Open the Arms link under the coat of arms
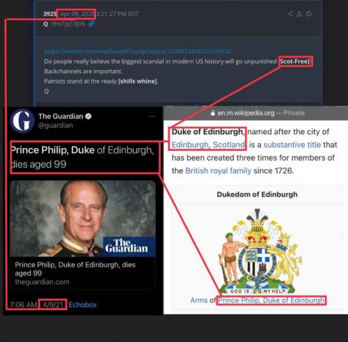The height and width of the screenshot is (342, 348). click(x=199, y=300)
